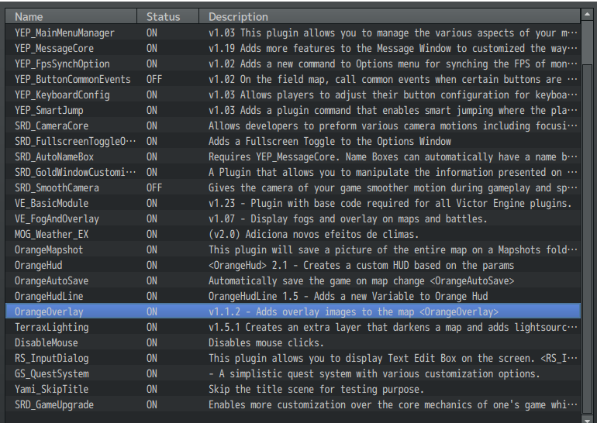This screenshot has width=597, height=423.
Task: Click ON status of OrangeOverlay row
Action: click(x=152, y=312)
